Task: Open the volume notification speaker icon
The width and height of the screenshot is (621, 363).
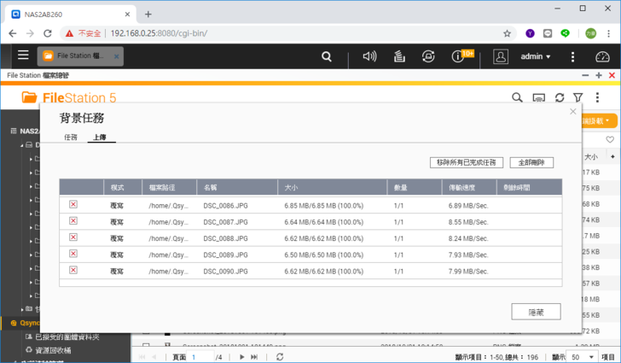Action: [369, 56]
